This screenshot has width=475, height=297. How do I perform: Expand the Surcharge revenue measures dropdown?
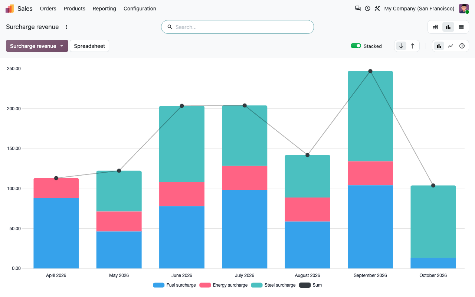37,46
